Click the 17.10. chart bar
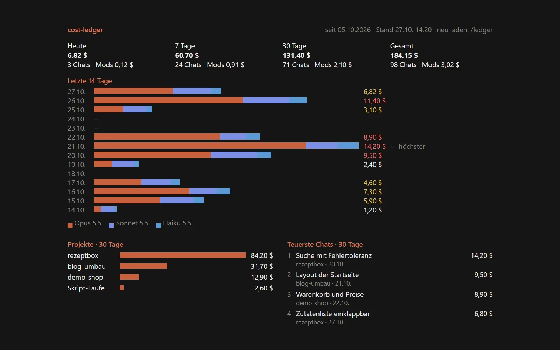 (x=137, y=182)
